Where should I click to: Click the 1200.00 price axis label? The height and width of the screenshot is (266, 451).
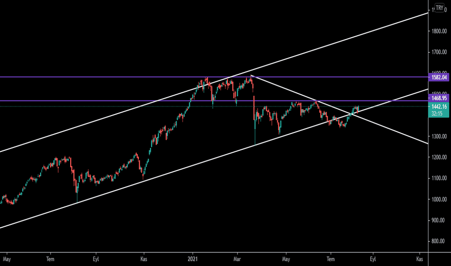[439, 157]
